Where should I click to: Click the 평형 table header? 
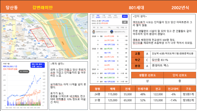[x=97, y=89]
